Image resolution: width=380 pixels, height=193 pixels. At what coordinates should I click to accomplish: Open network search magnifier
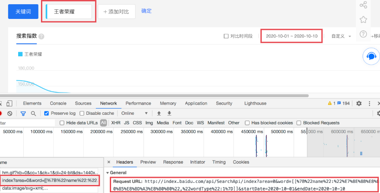click(x=33, y=114)
